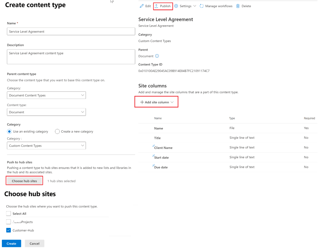Click the Edit pencil icon
This screenshot has width=320, height=252.
(x=142, y=6)
